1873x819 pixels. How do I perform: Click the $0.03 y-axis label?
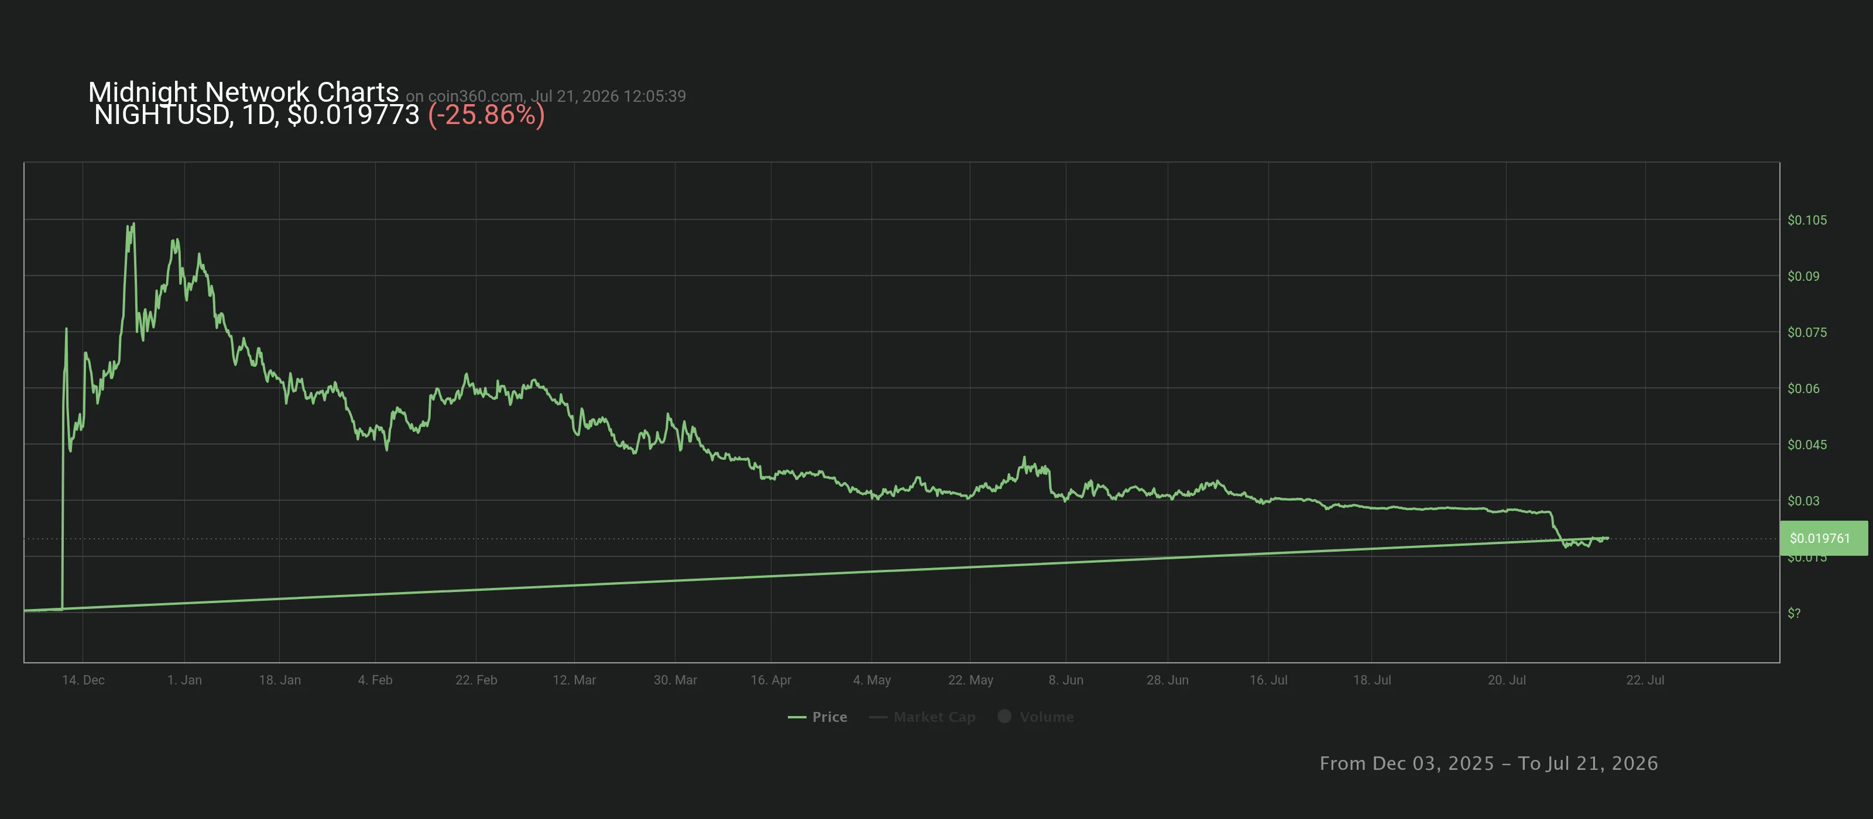point(1803,501)
